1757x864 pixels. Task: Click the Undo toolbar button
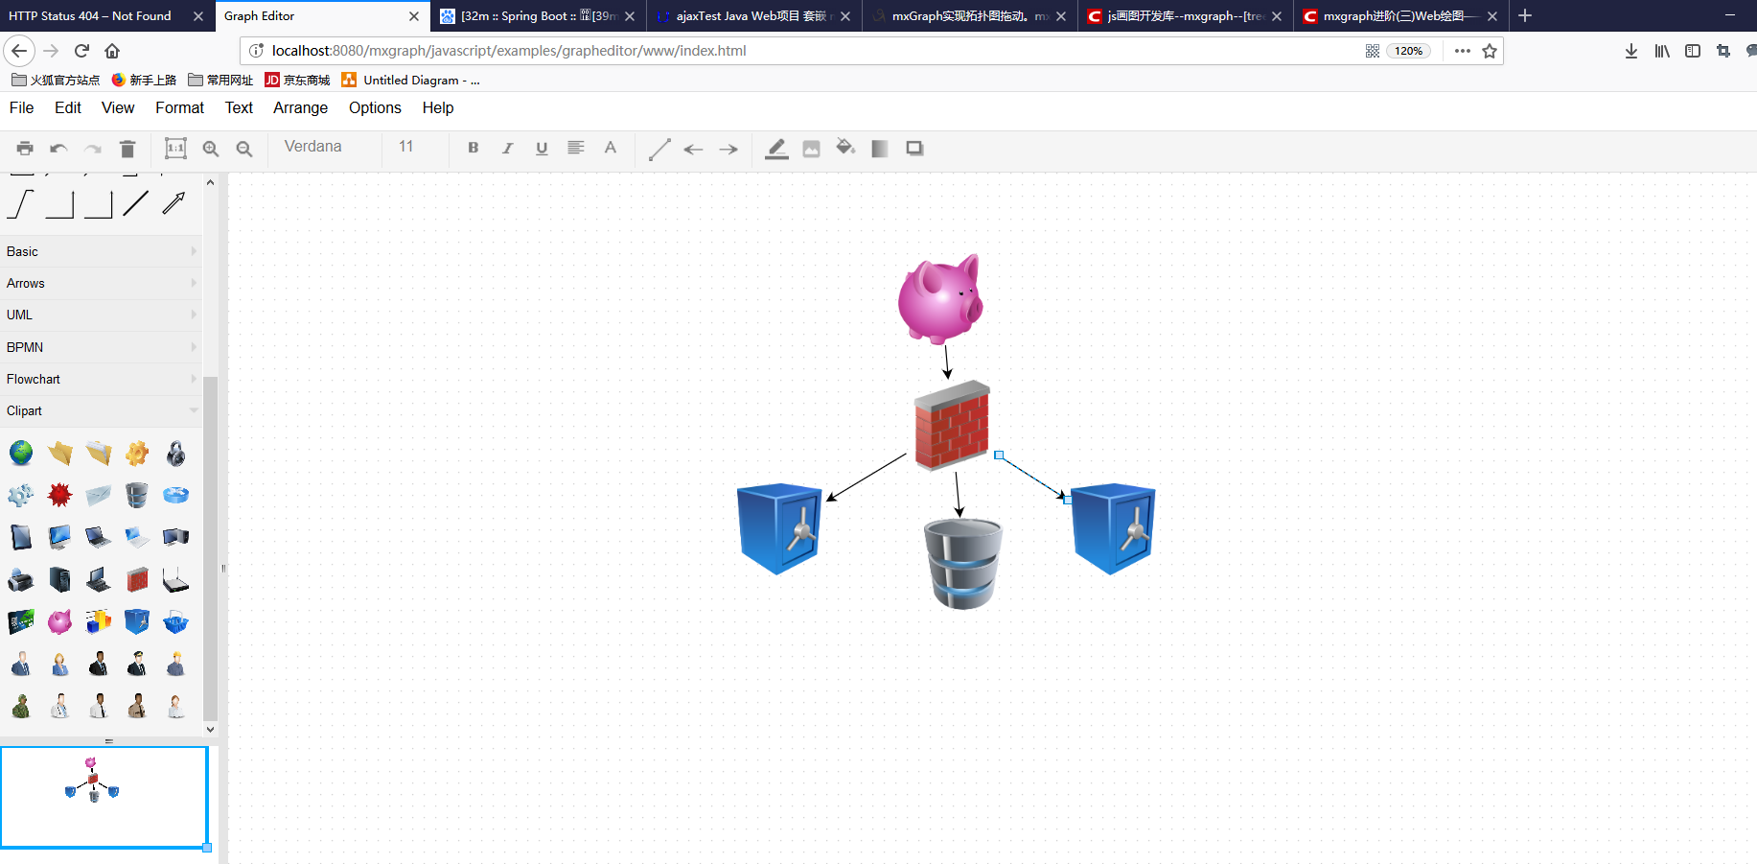pyautogui.click(x=58, y=149)
